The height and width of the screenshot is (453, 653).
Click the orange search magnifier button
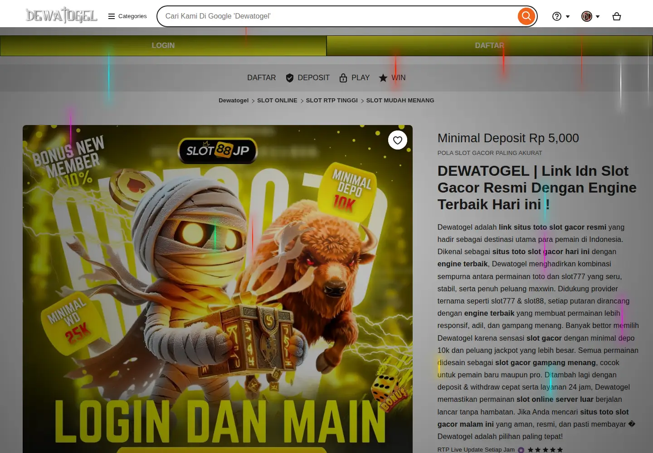(526, 16)
